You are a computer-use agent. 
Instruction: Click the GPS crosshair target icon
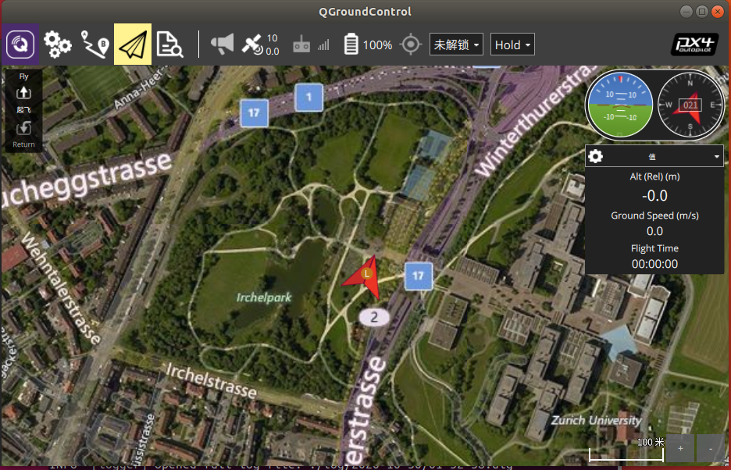[411, 45]
